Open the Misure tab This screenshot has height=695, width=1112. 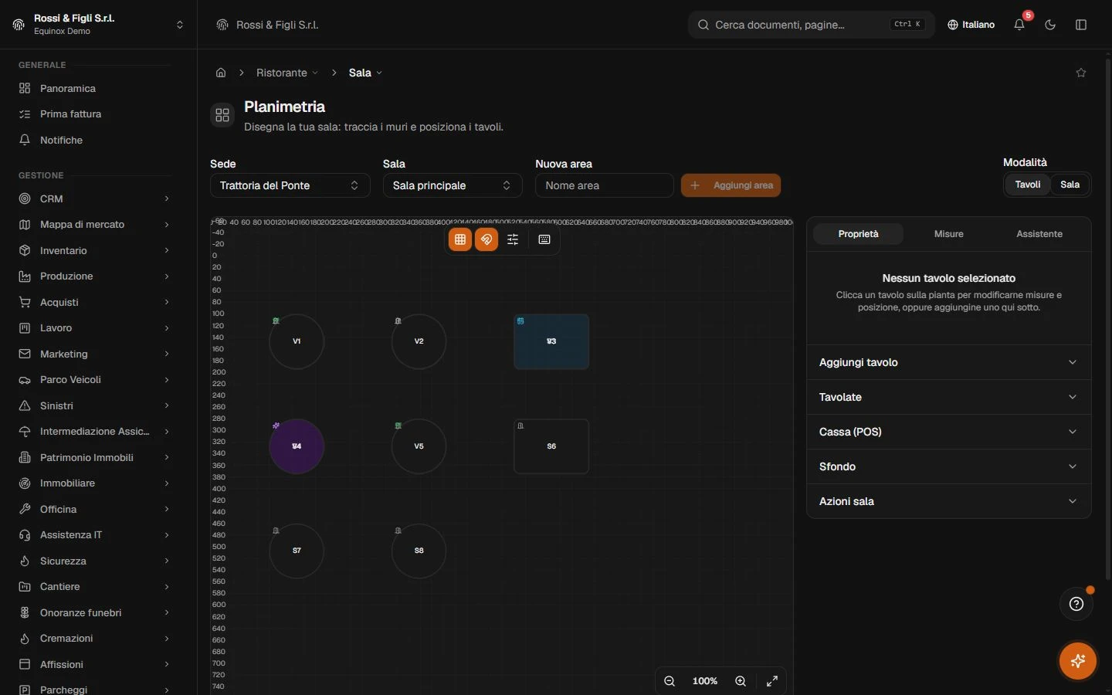click(x=949, y=234)
